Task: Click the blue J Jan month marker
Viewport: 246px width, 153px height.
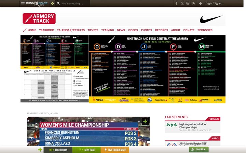Action: click(x=143, y=47)
